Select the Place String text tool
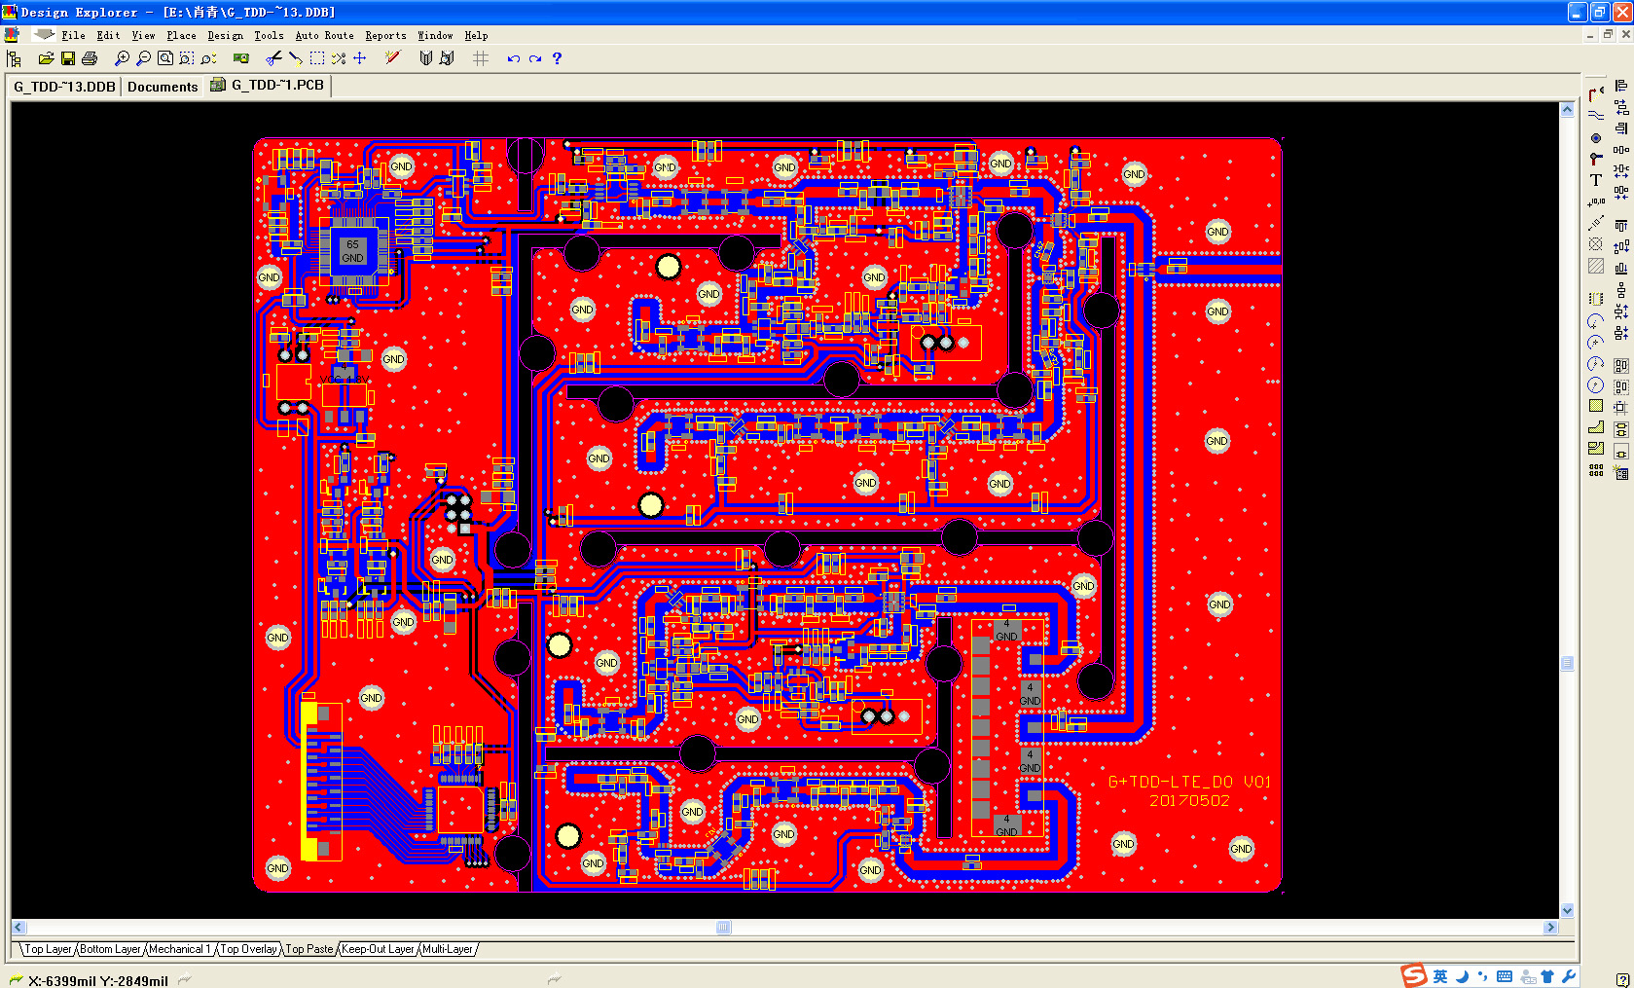The height and width of the screenshot is (988, 1634). click(1596, 180)
